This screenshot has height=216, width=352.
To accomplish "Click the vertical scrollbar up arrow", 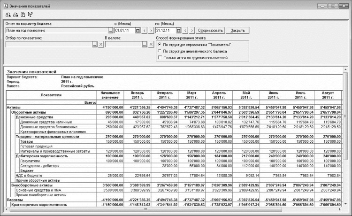I will point(345,70).
